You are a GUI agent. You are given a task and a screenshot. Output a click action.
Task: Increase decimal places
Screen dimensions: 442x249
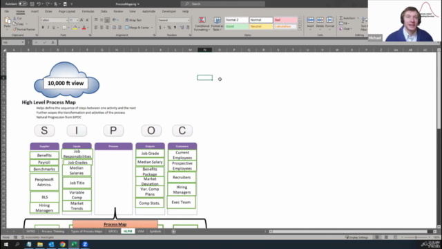[182, 28]
